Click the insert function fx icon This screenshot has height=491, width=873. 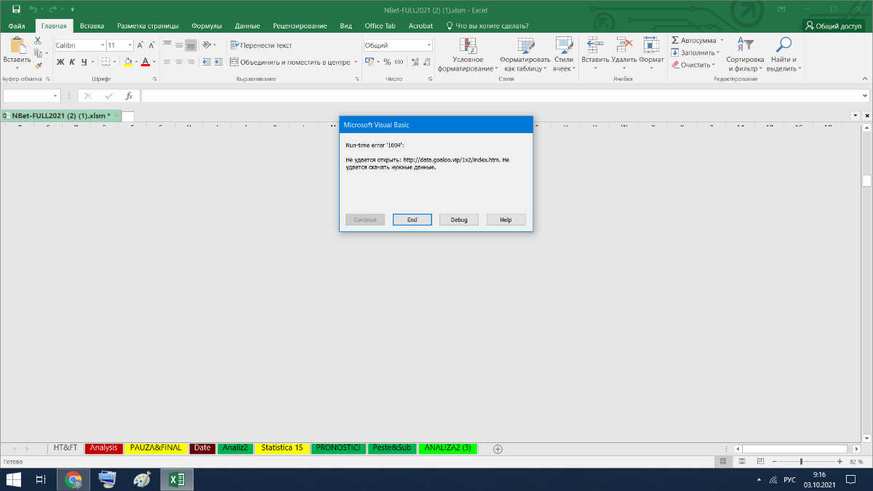coord(129,96)
